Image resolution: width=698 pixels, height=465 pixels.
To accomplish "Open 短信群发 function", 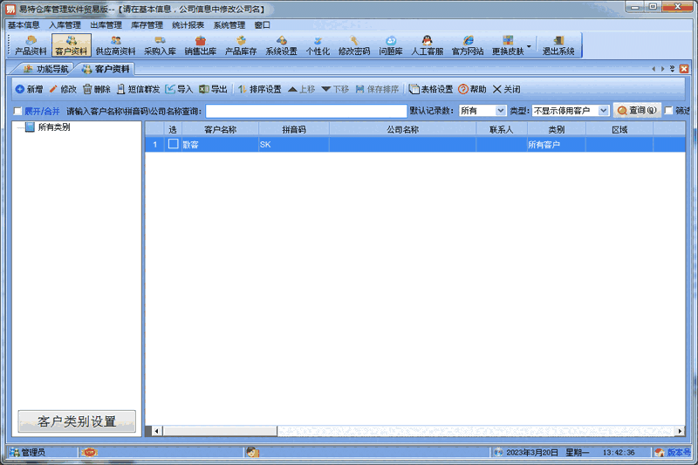I will (x=138, y=90).
